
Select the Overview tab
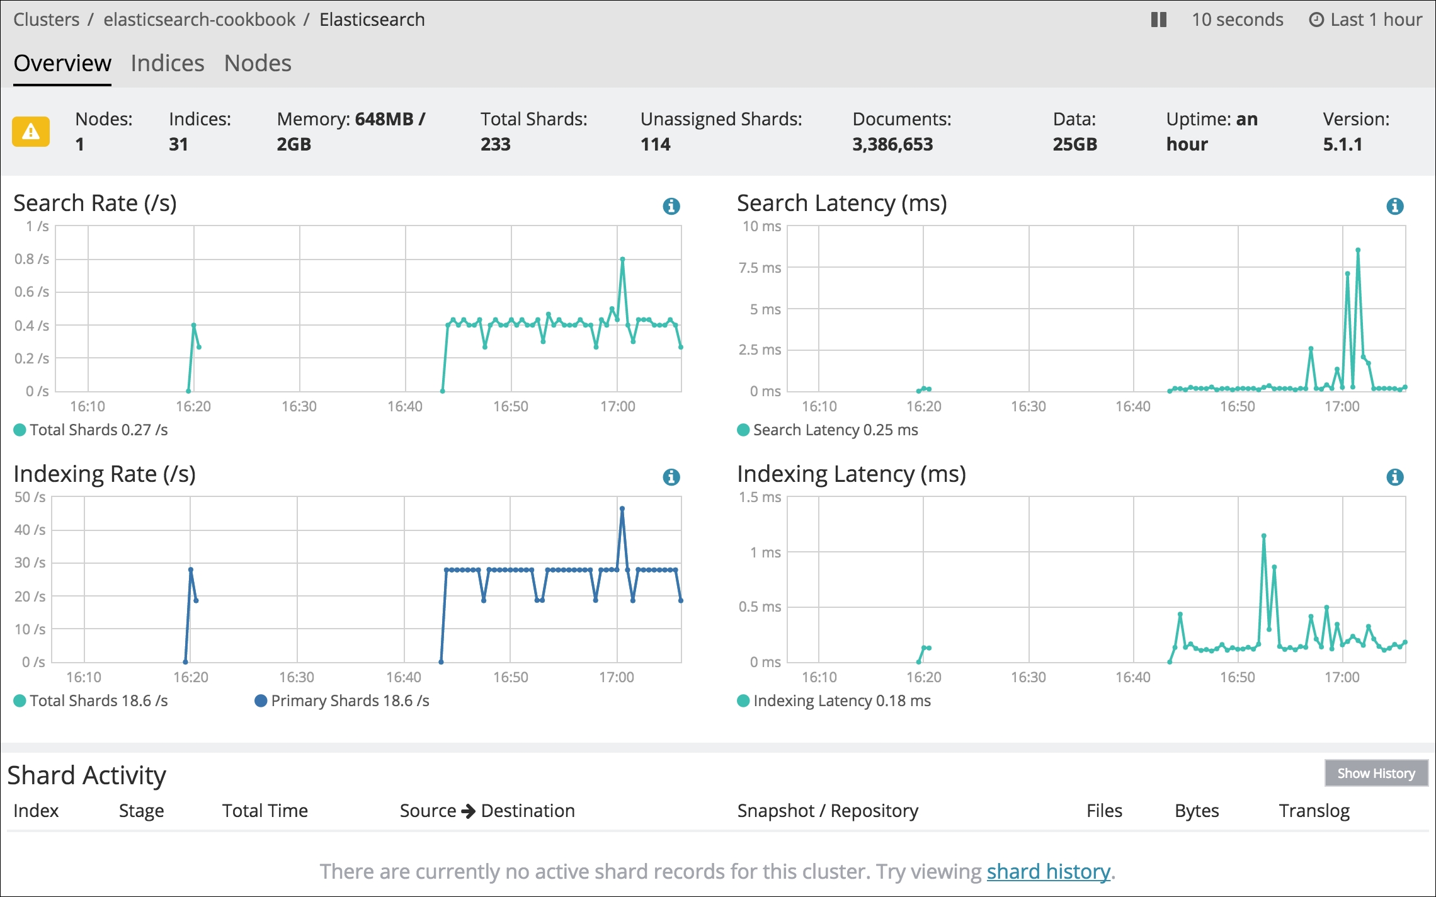pos(62,63)
